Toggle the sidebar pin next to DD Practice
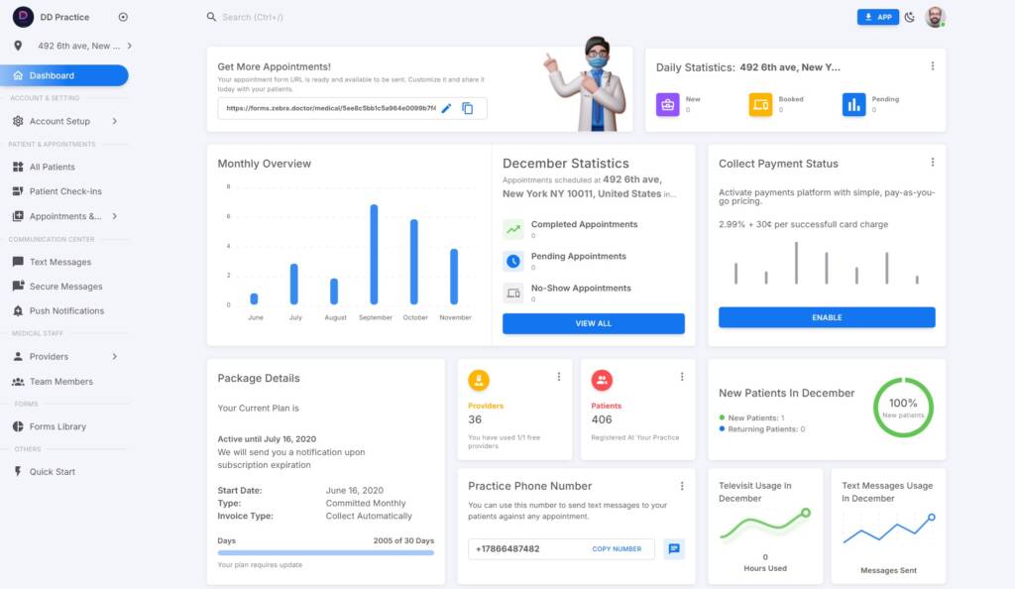This screenshot has height=589, width=1015. 123,17
